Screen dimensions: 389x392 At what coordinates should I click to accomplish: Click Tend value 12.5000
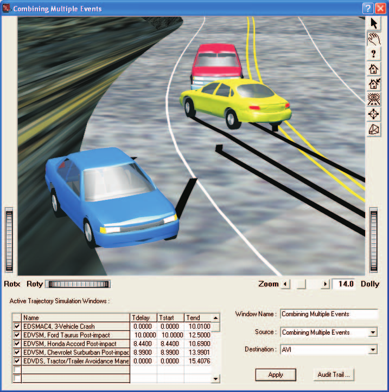coord(198,335)
